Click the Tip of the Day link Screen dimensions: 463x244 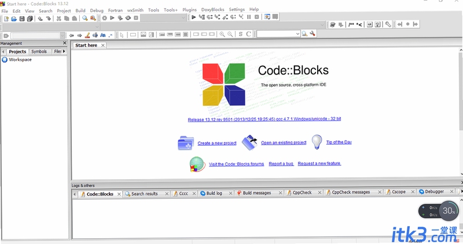pyautogui.click(x=339, y=142)
